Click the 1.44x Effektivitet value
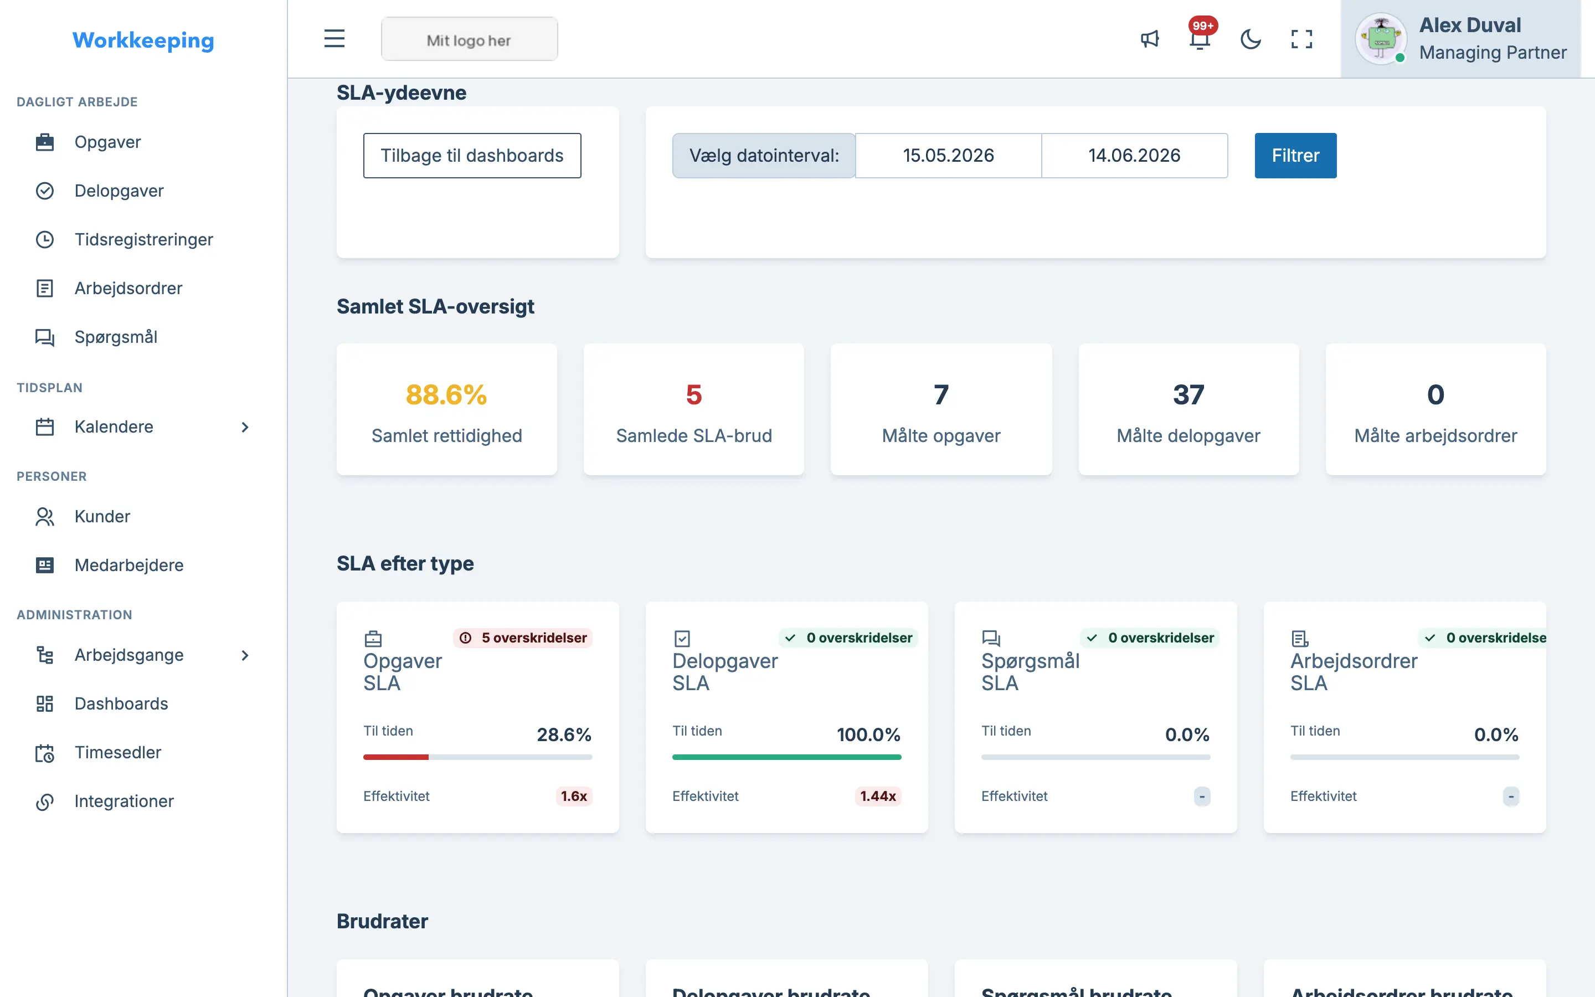 [878, 796]
